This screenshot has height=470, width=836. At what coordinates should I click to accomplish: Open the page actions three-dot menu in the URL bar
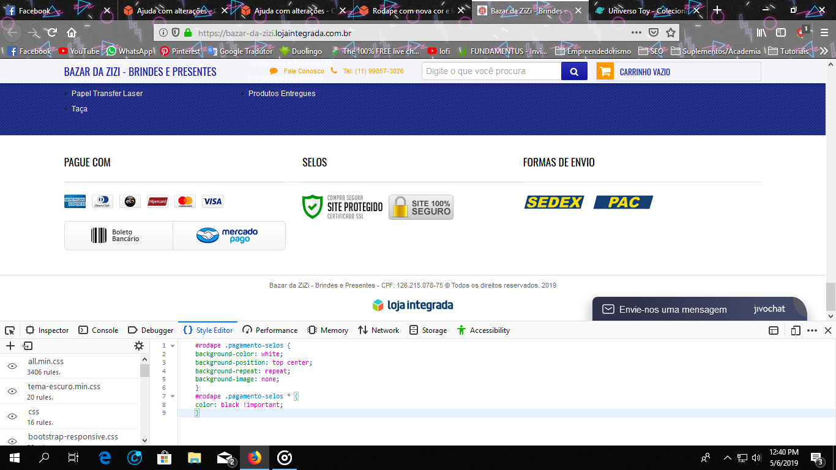click(636, 32)
